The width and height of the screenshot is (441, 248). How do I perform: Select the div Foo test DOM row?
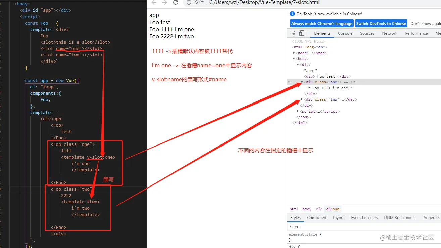coord(327,76)
